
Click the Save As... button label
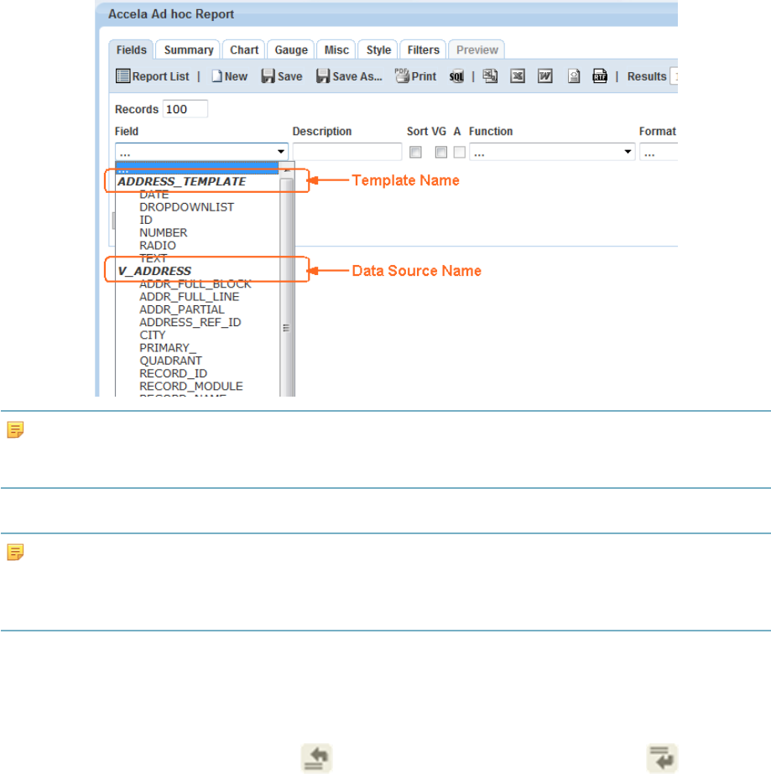[357, 76]
